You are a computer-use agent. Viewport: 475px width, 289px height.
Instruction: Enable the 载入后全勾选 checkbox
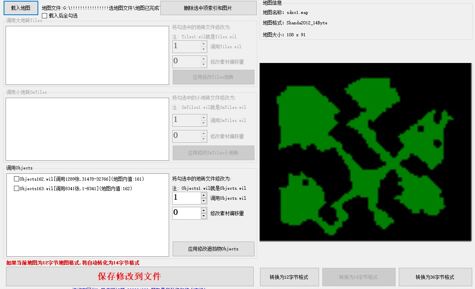[45, 16]
